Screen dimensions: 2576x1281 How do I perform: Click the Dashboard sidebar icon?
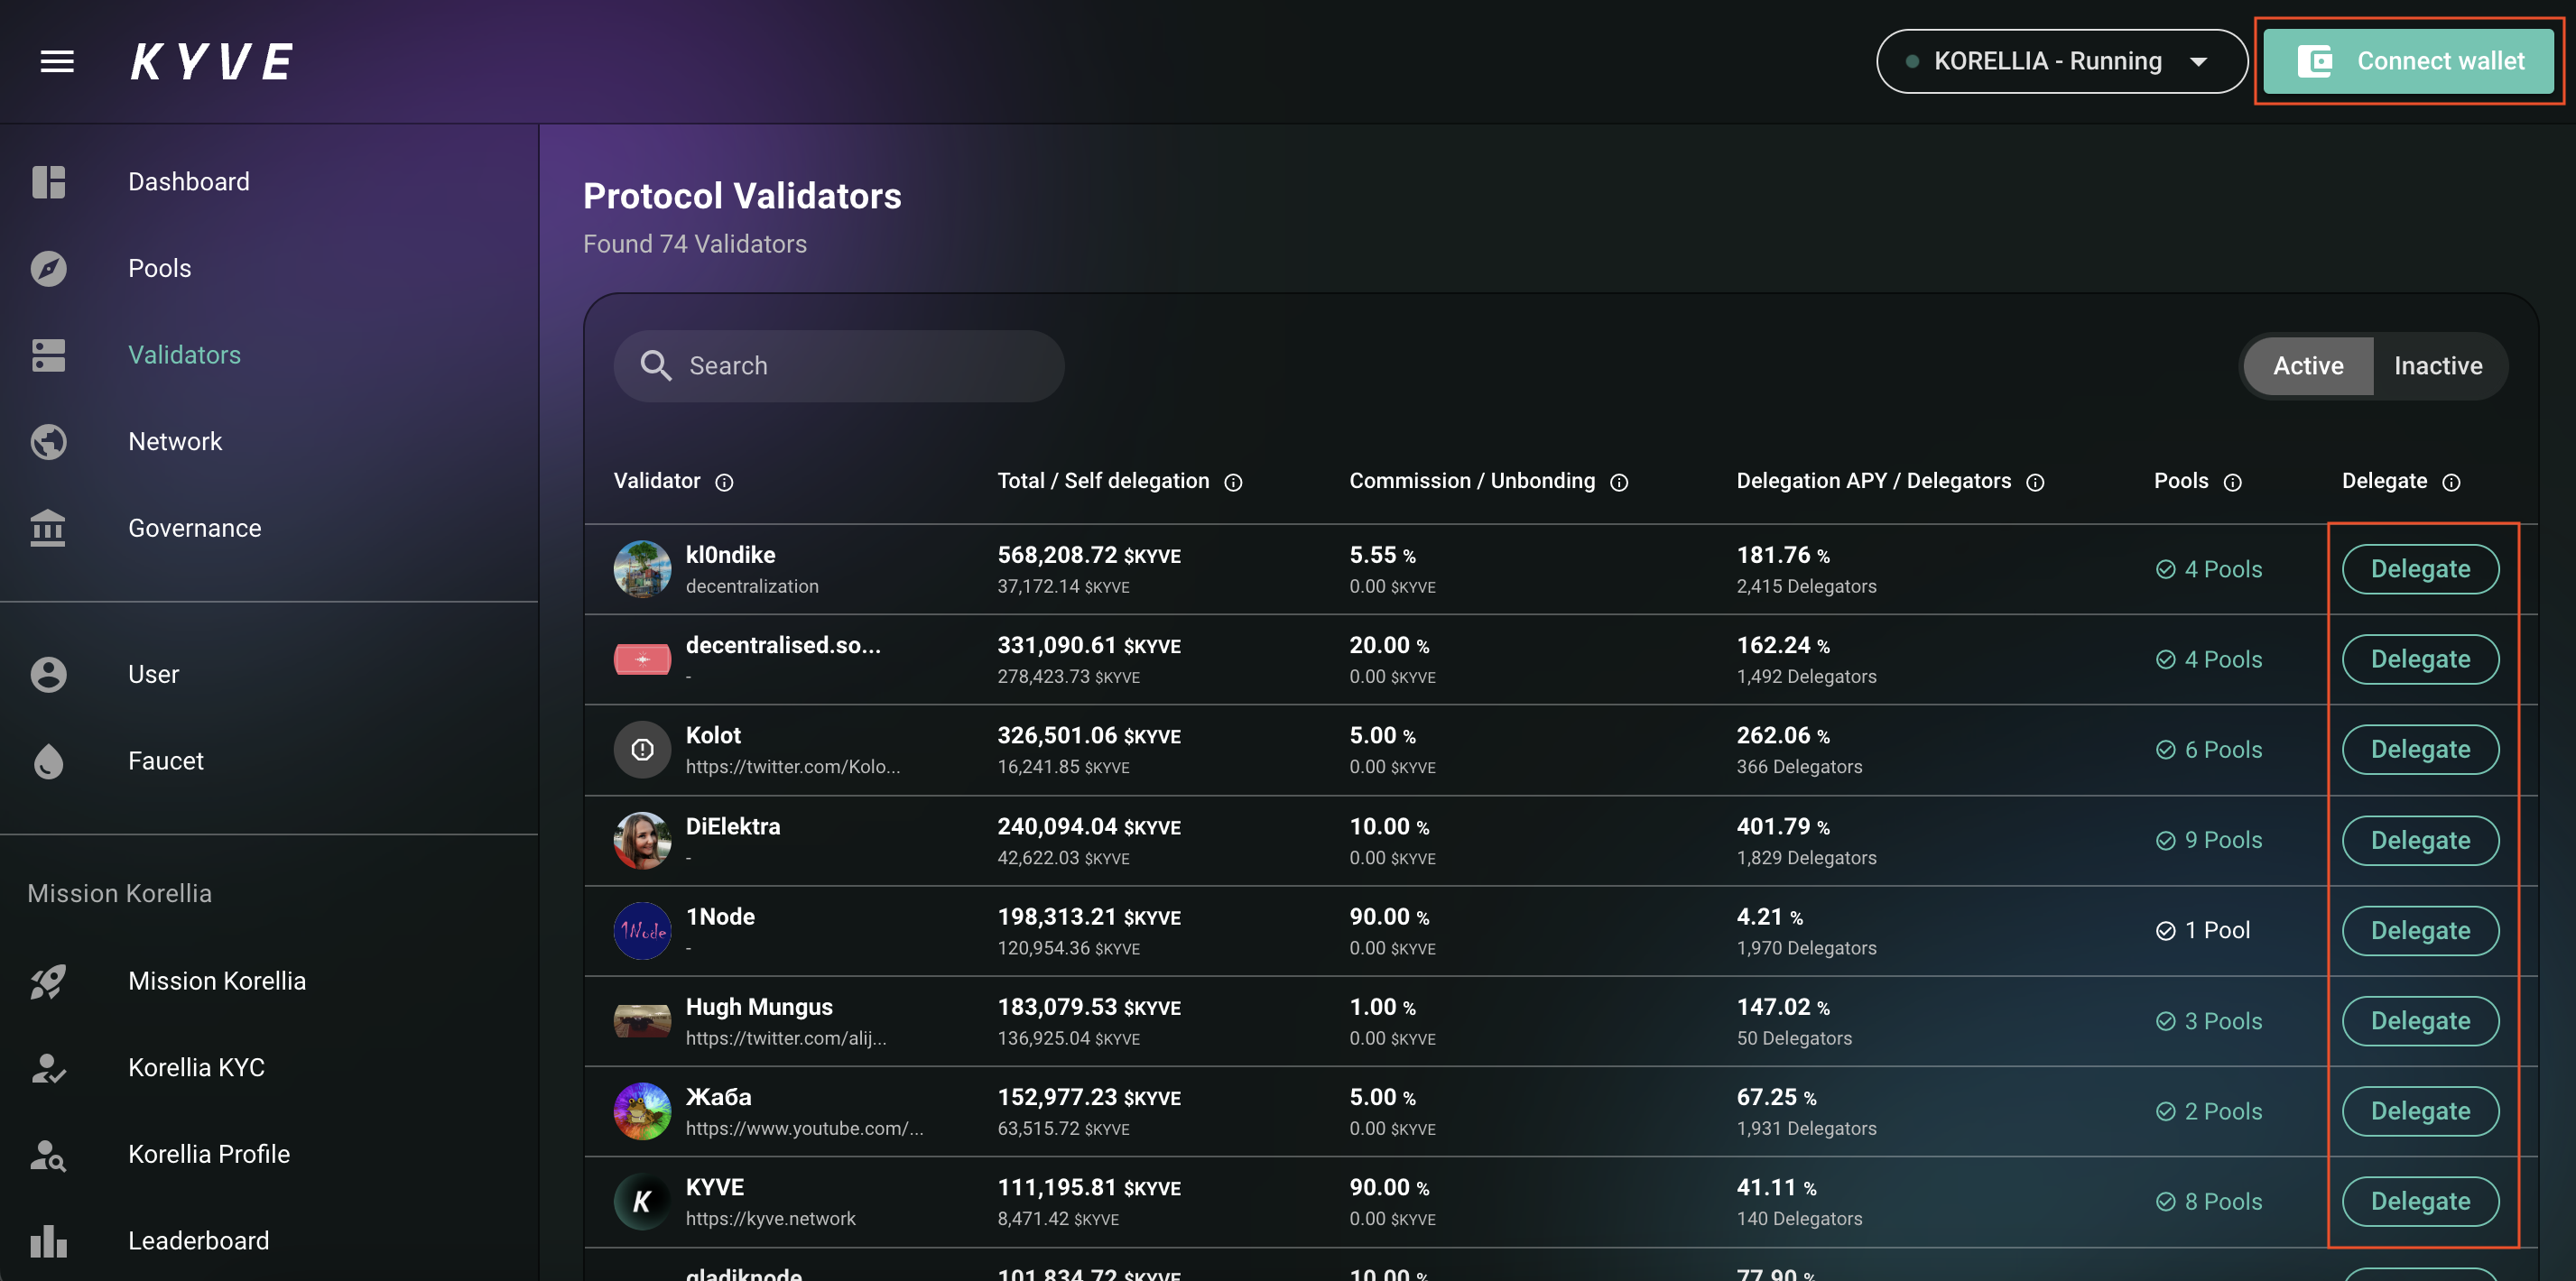[48, 182]
